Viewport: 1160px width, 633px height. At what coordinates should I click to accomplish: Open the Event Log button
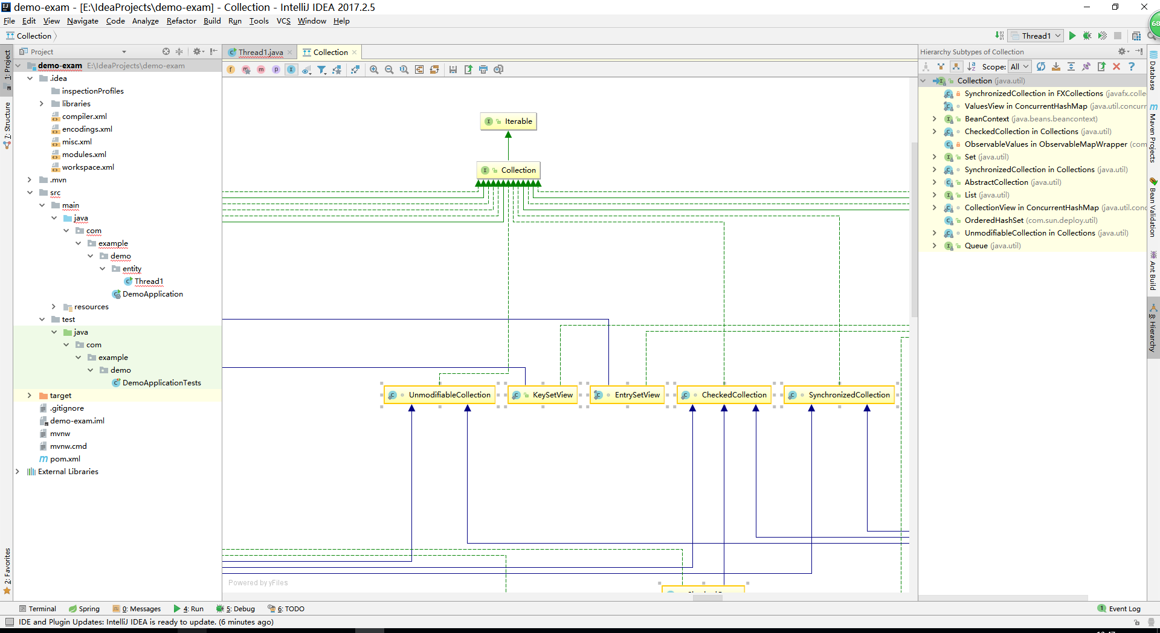[x=1119, y=609]
